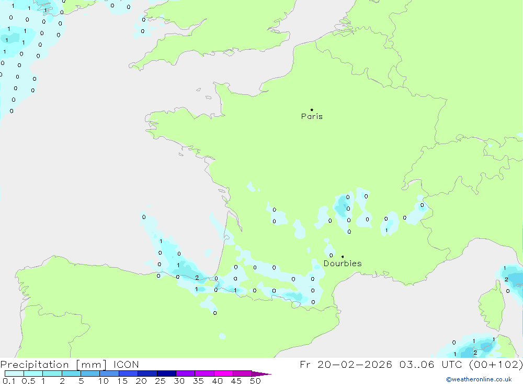Pick the magenta swatch between 40 and 45

click(x=223, y=374)
